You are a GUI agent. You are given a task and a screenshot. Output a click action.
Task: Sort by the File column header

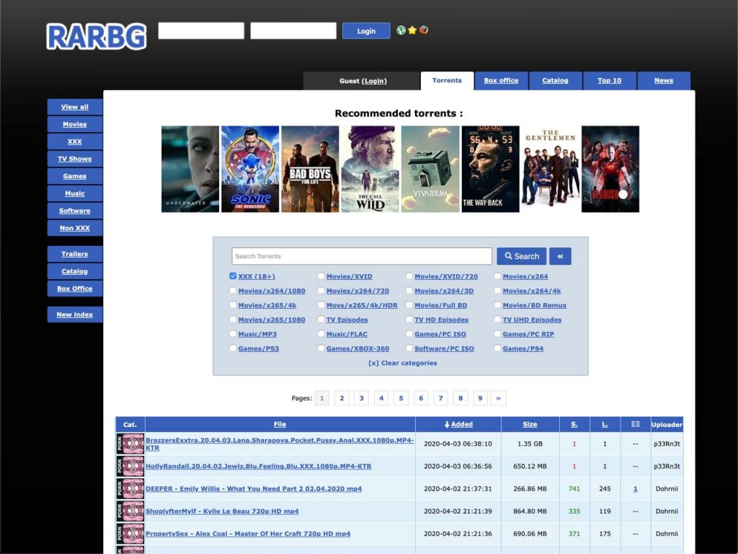(x=280, y=424)
